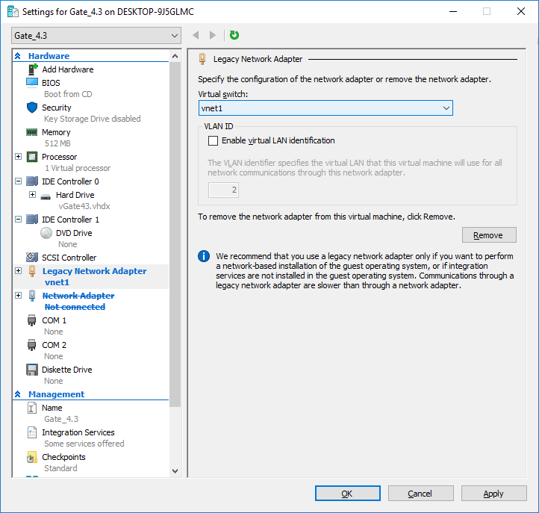This screenshot has width=539, height=513.
Task: Click the Processor icon
Action: point(32,157)
